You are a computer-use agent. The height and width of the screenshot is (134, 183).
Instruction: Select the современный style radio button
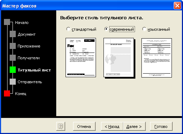coord(106,29)
